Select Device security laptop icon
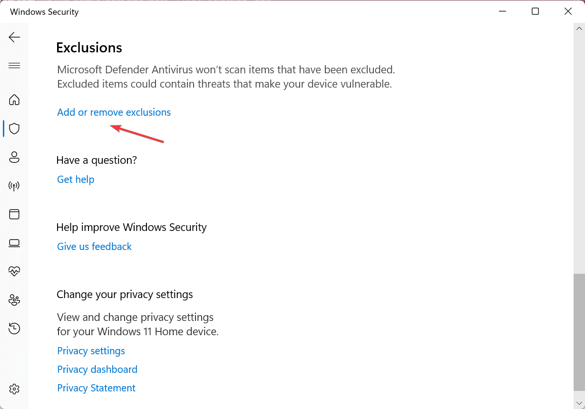The height and width of the screenshot is (409, 585). (14, 243)
